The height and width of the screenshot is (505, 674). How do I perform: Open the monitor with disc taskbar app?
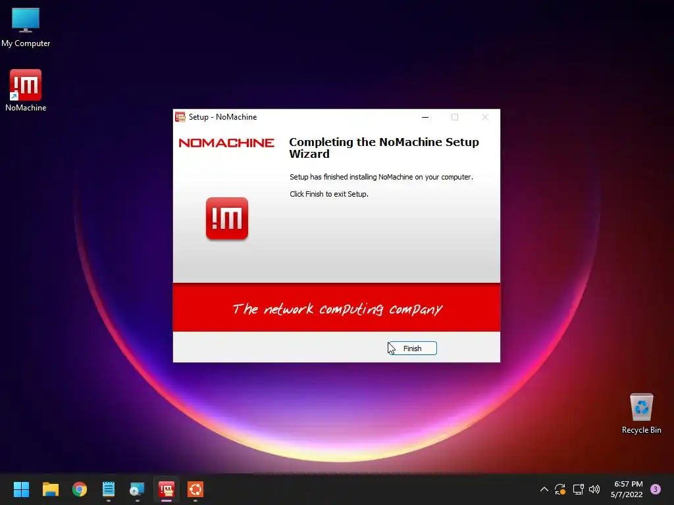137,489
